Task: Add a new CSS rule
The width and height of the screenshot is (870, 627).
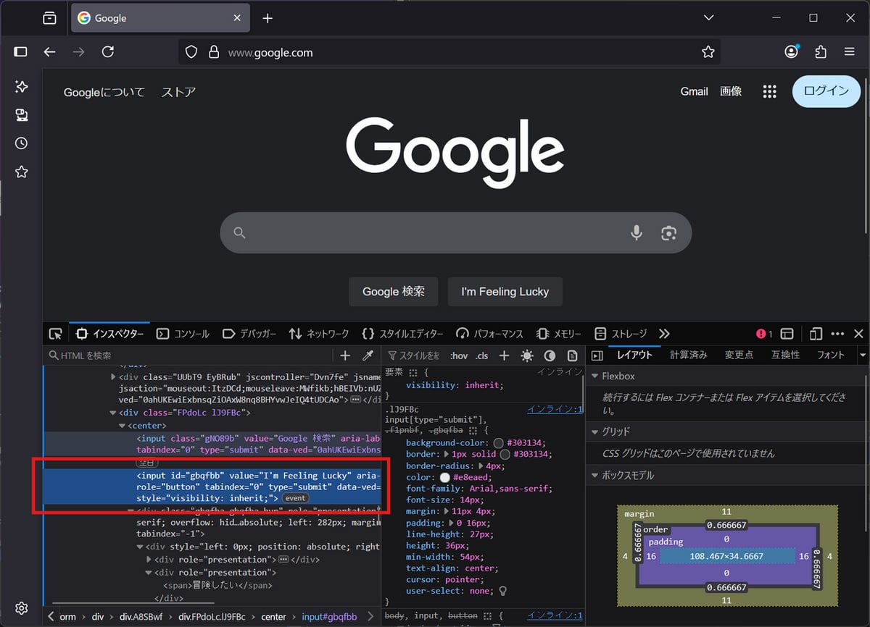Action: coord(504,355)
